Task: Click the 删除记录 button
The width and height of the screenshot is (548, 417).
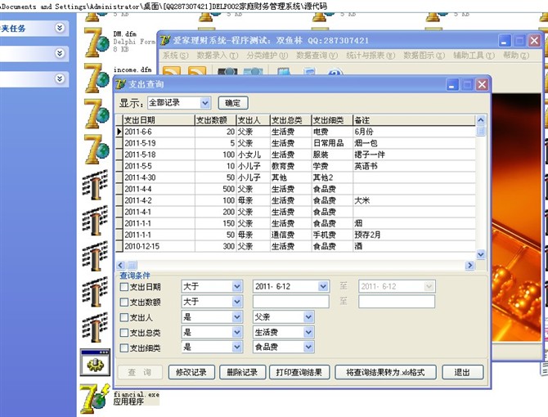Action: coord(243,372)
